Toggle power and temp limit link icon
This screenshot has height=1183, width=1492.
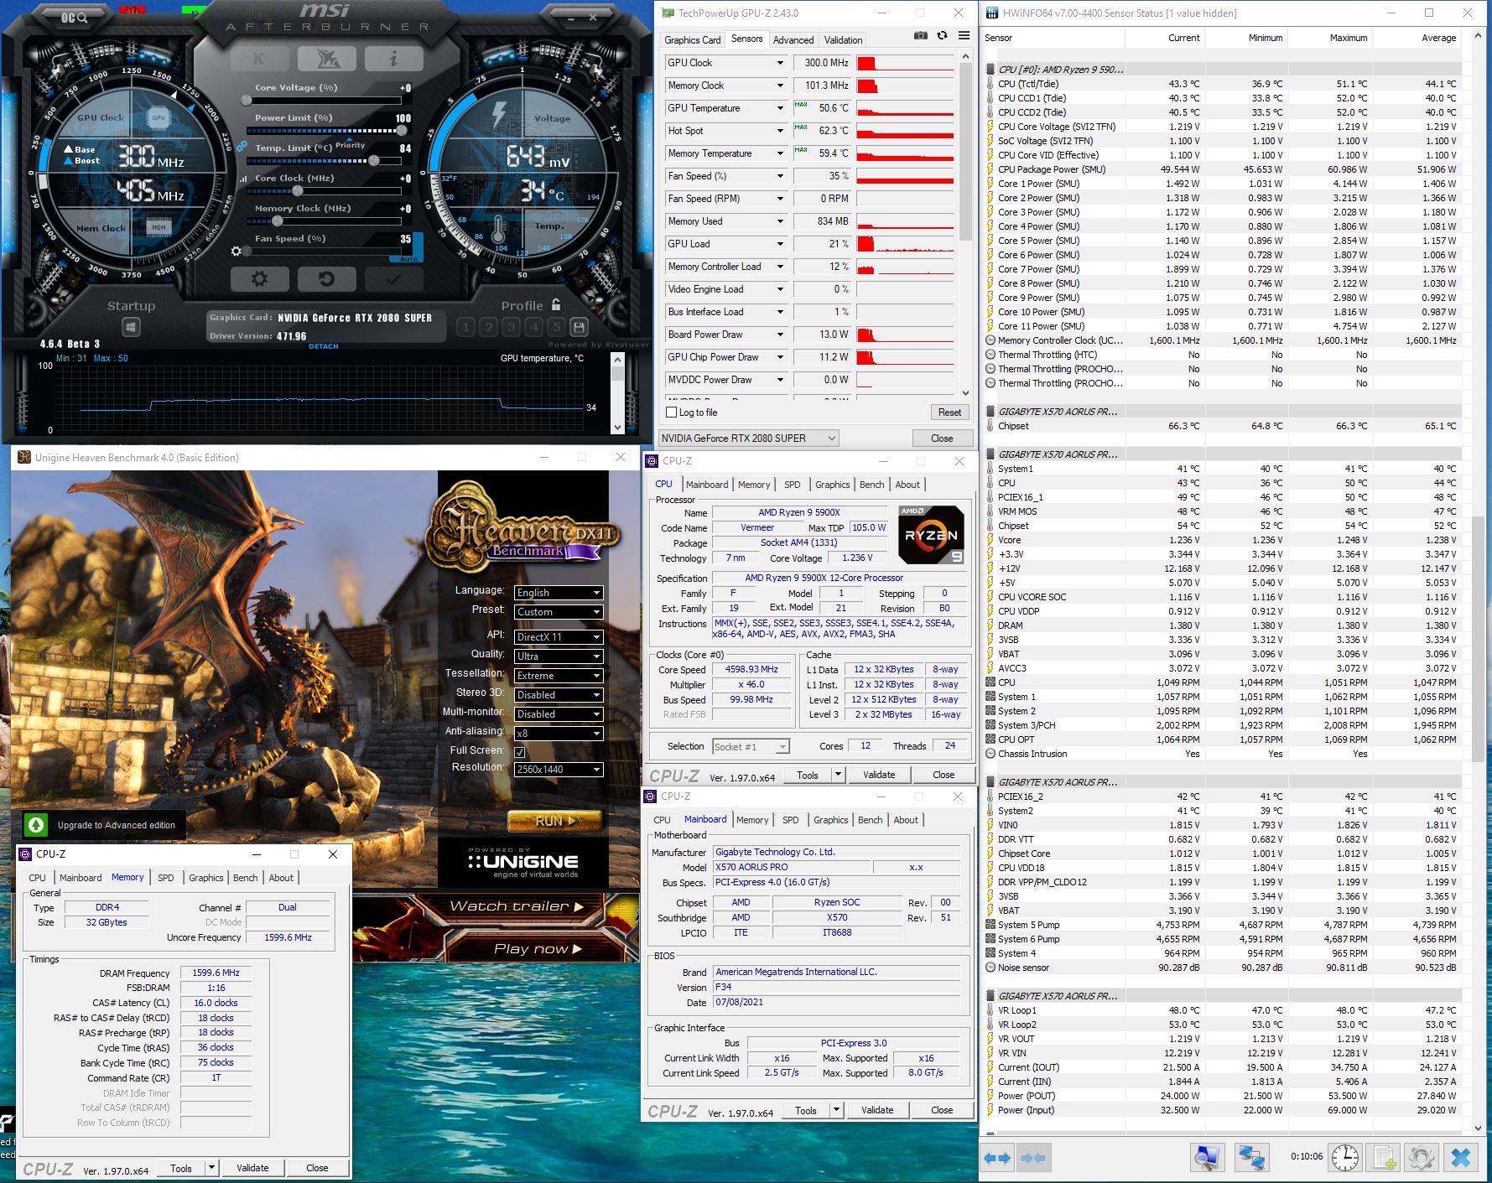click(242, 147)
